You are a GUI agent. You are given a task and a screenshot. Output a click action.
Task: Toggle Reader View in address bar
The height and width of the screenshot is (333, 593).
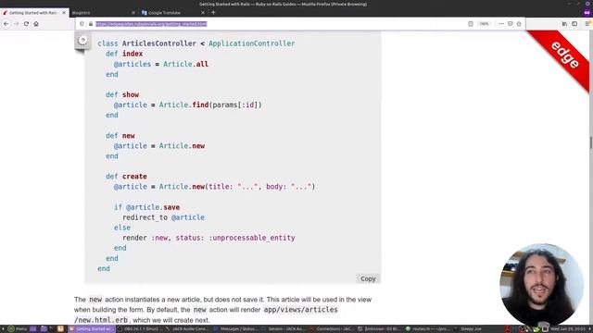pos(471,24)
